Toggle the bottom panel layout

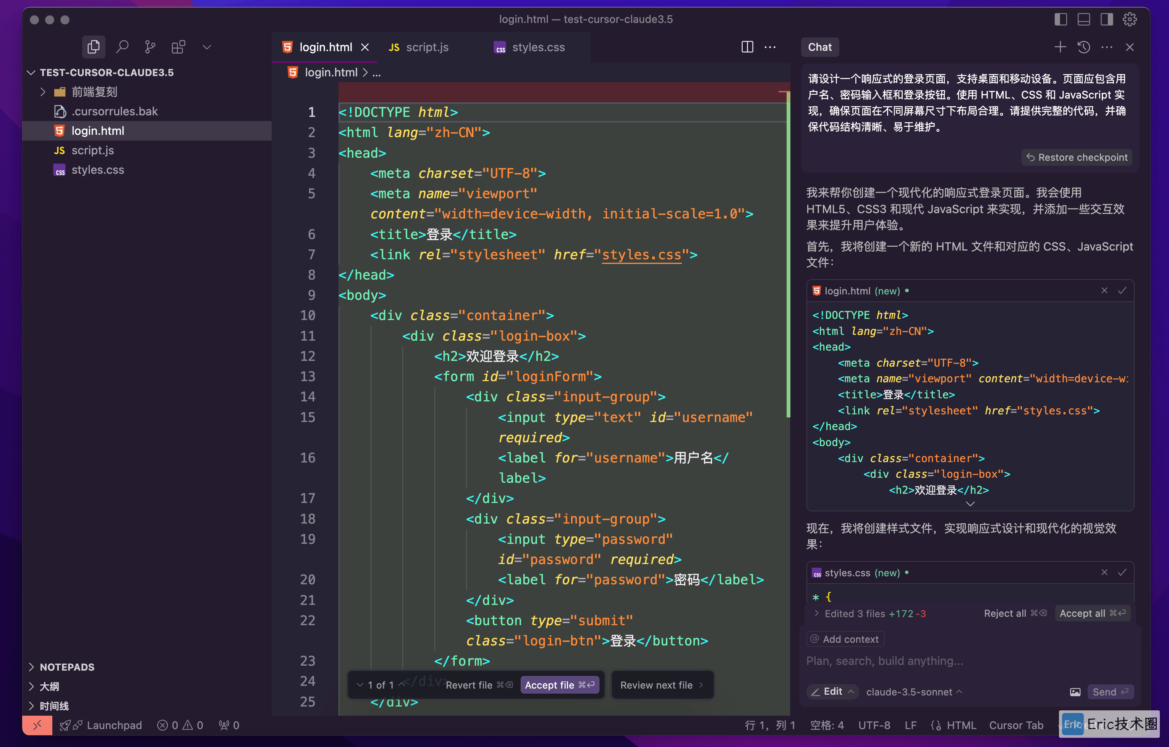tap(1083, 19)
